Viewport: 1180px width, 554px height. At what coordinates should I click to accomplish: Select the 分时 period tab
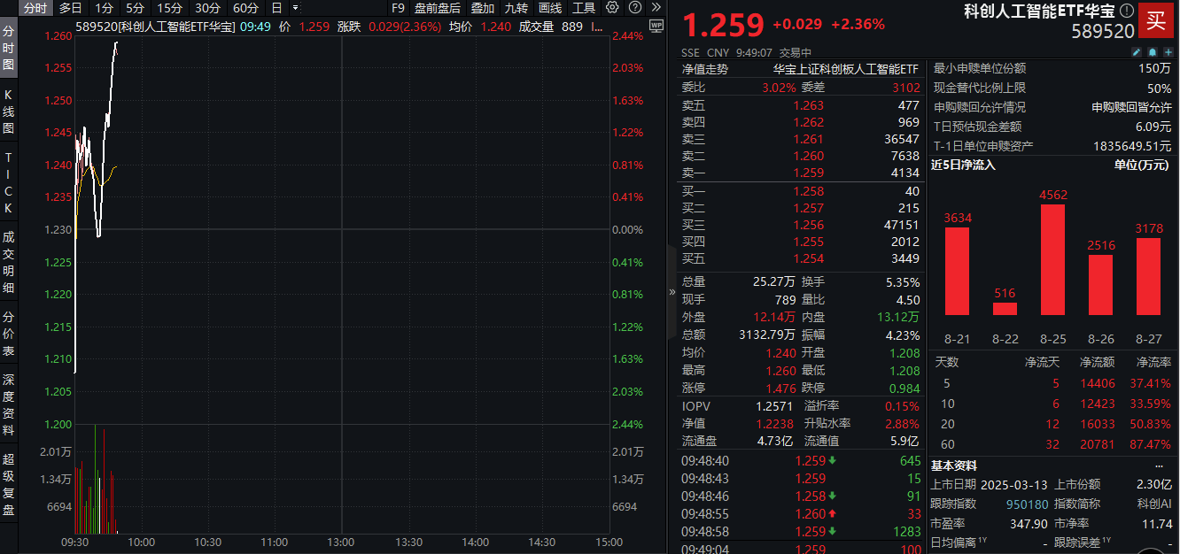click(34, 8)
